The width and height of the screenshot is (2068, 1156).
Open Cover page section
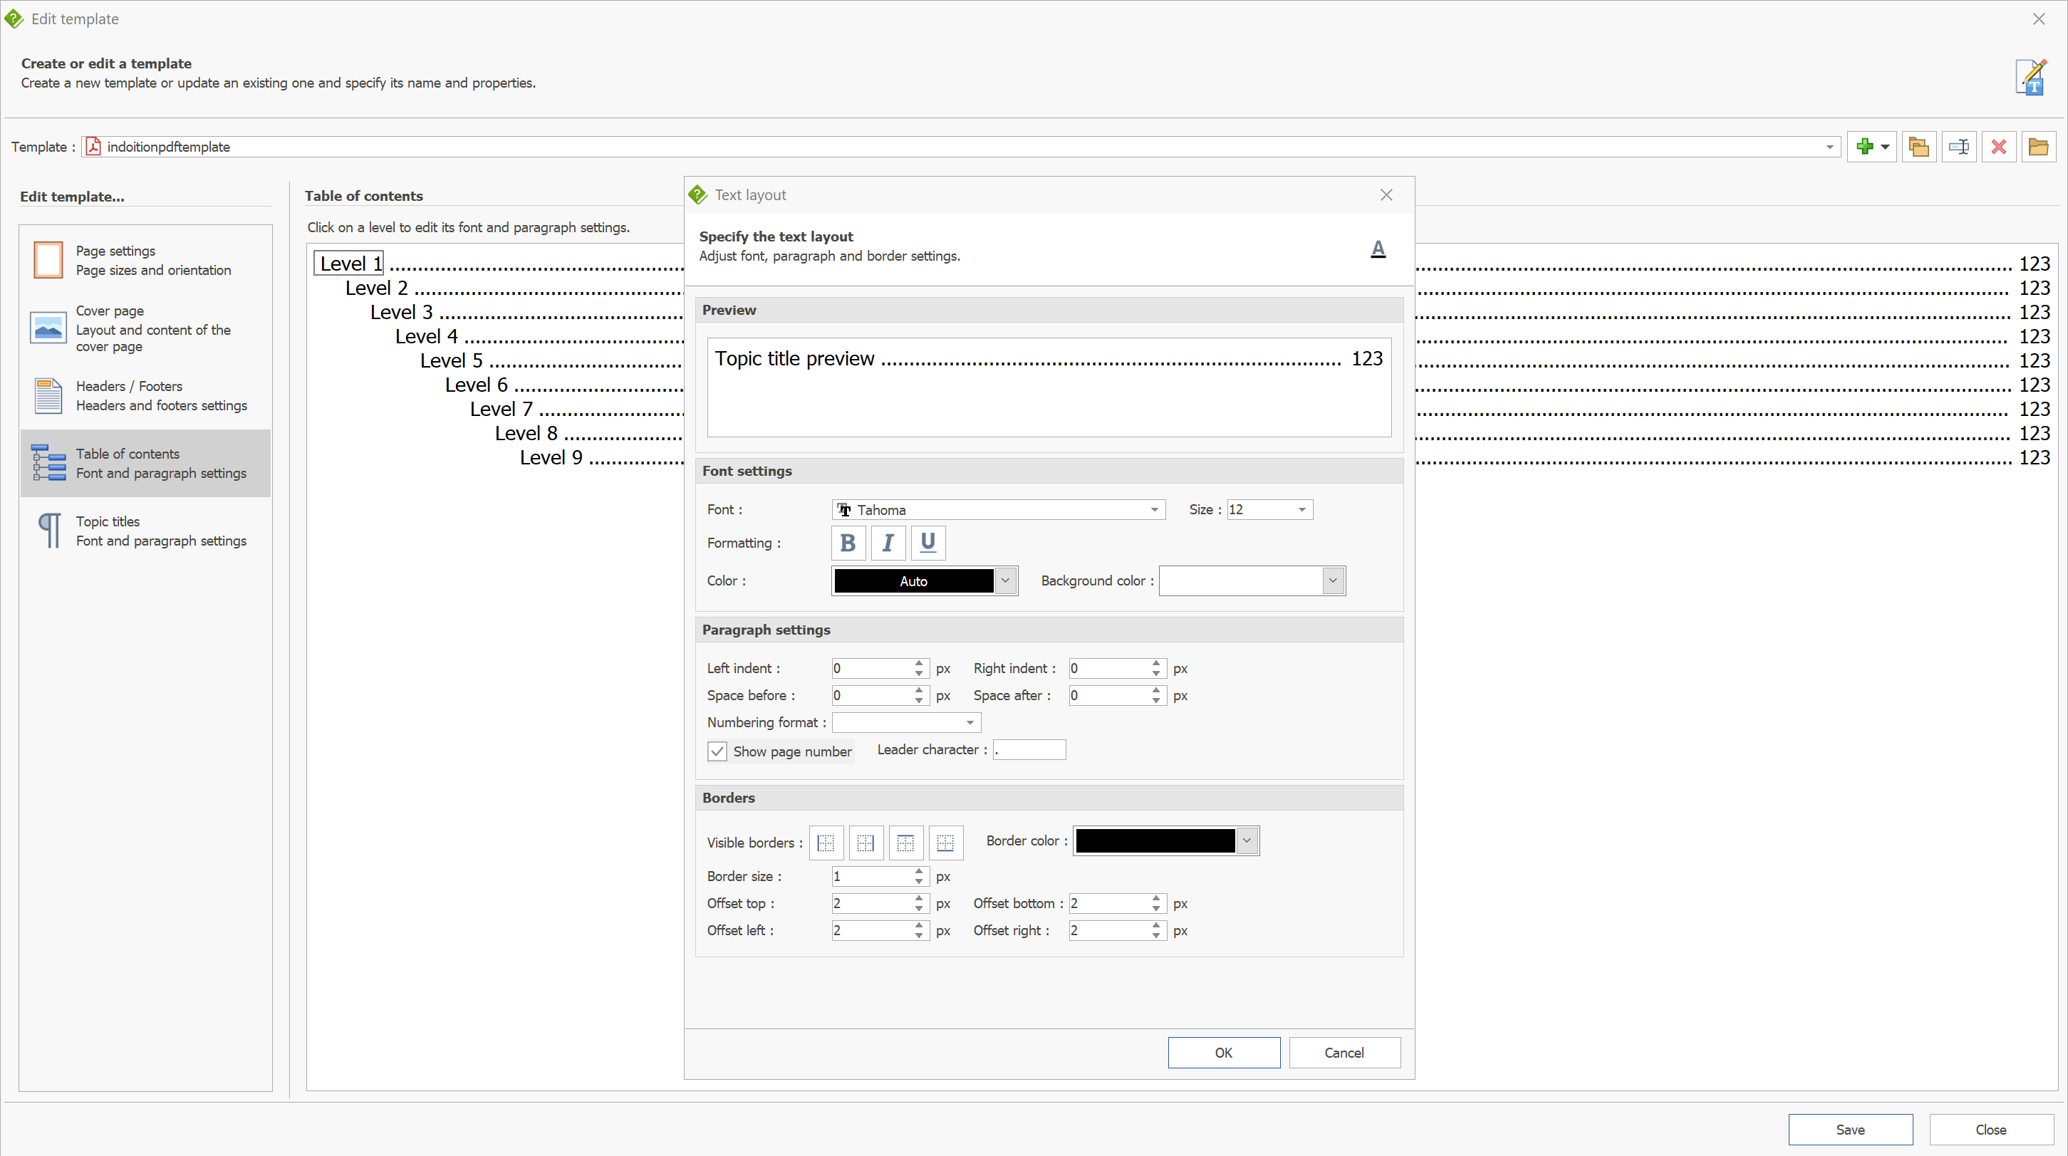click(145, 328)
